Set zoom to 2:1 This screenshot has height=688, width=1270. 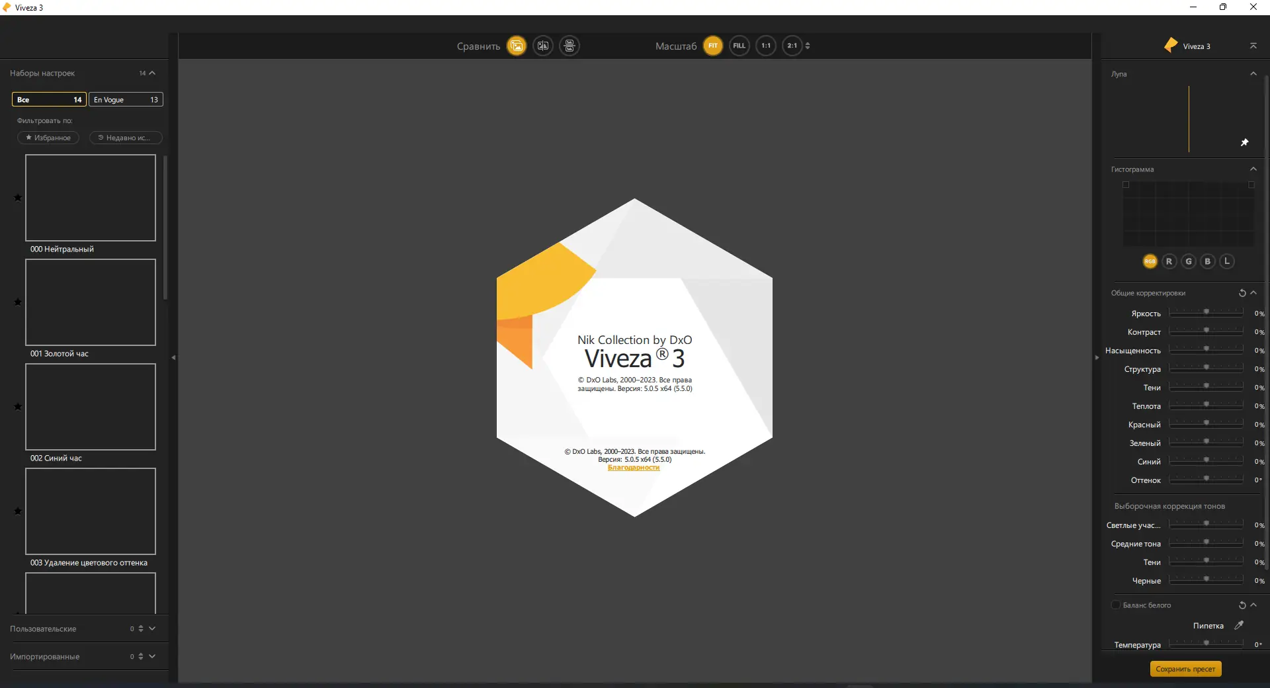[x=792, y=46]
